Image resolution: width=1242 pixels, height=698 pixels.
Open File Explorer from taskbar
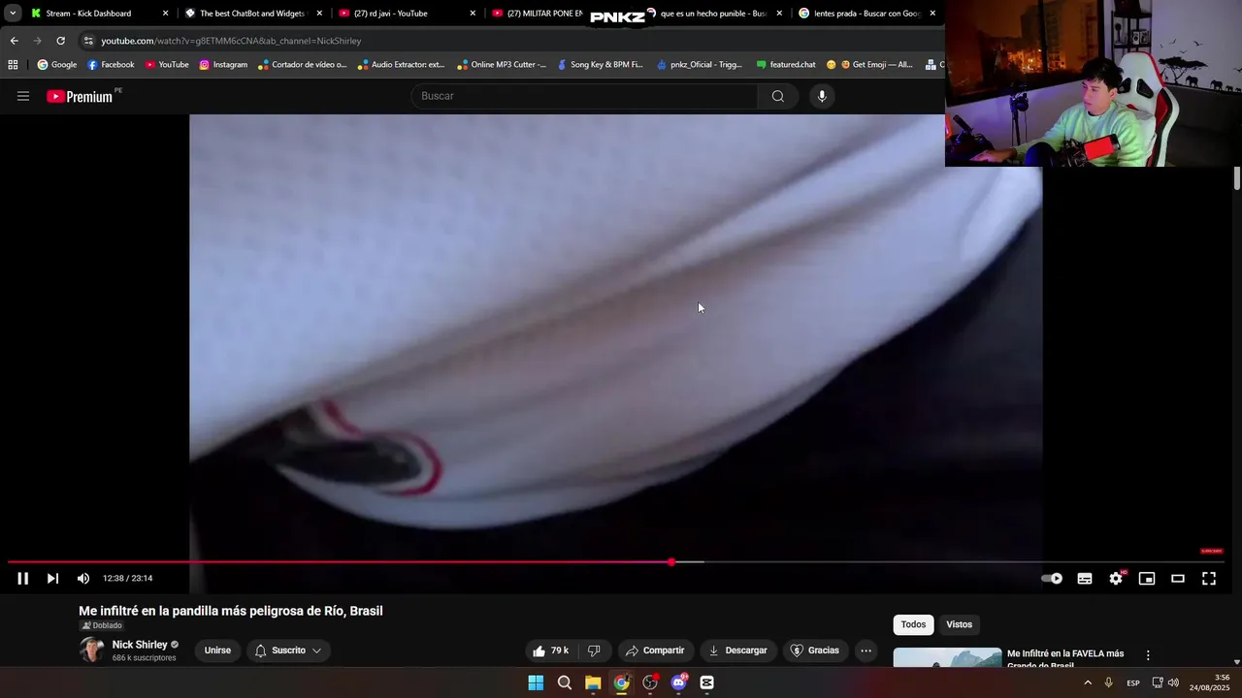tap(593, 682)
